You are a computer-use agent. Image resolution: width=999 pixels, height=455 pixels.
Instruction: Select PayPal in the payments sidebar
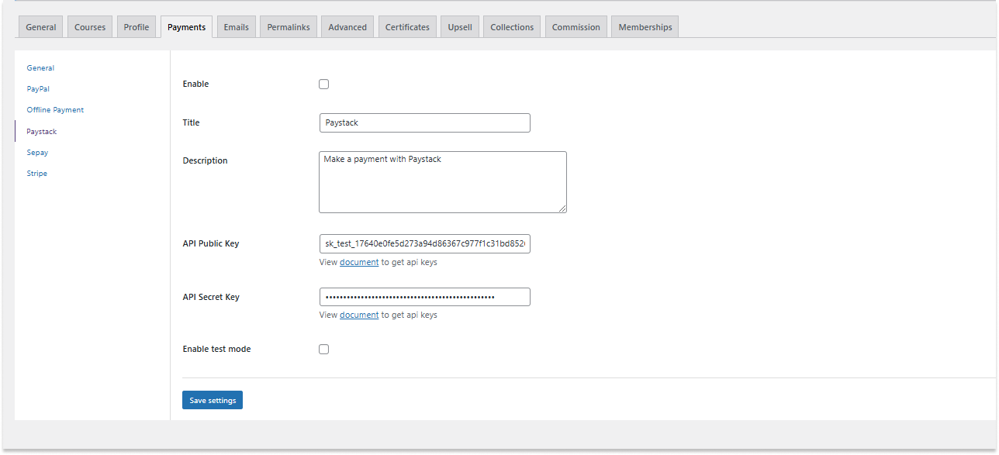tap(38, 89)
